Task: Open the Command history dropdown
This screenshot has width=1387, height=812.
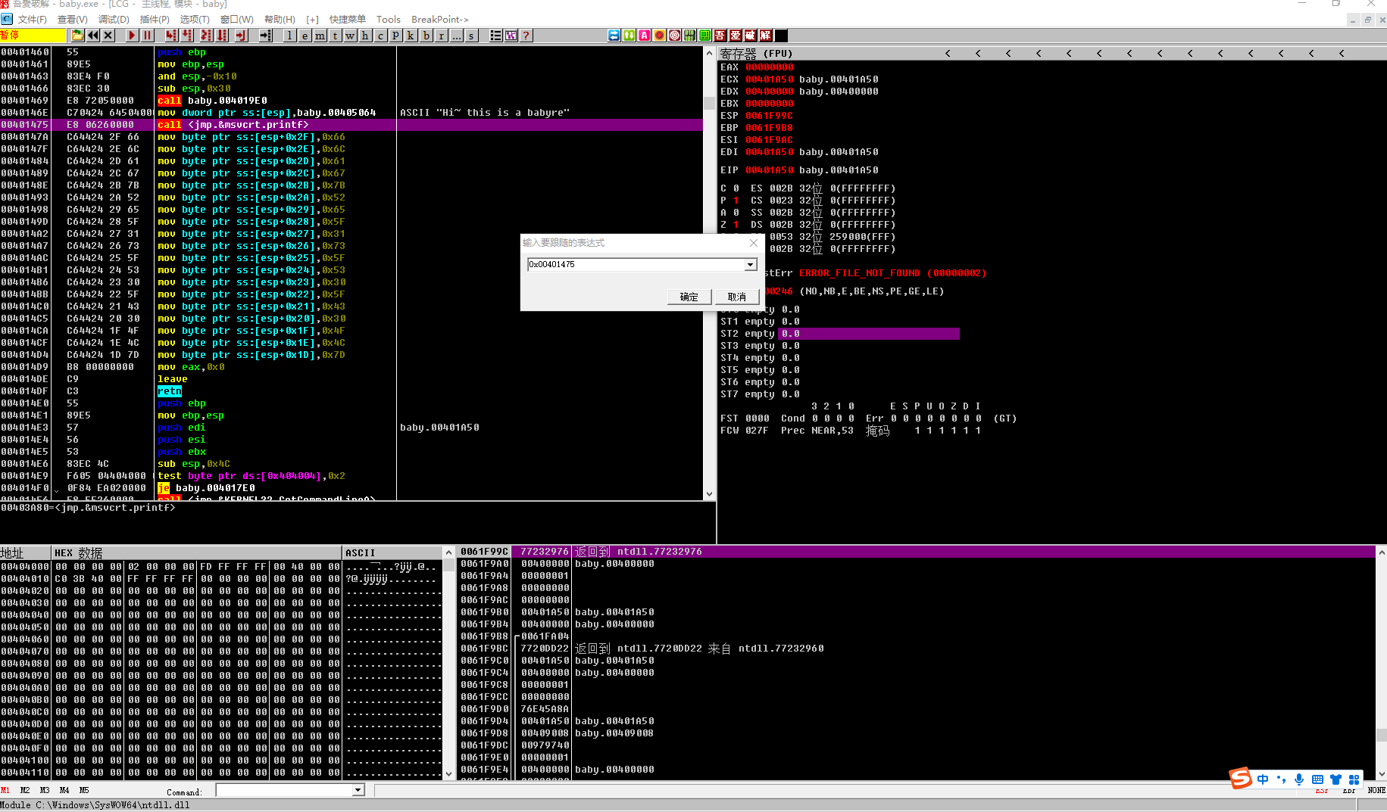Action: [x=358, y=790]
